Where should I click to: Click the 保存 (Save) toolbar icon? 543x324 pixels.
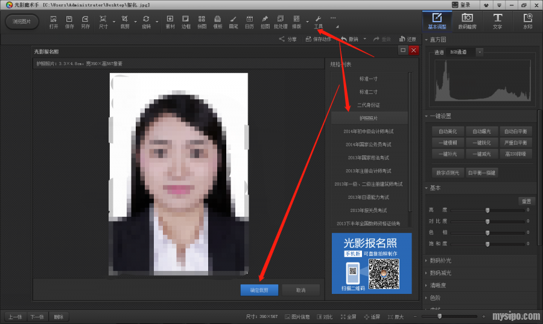(69, 22)
